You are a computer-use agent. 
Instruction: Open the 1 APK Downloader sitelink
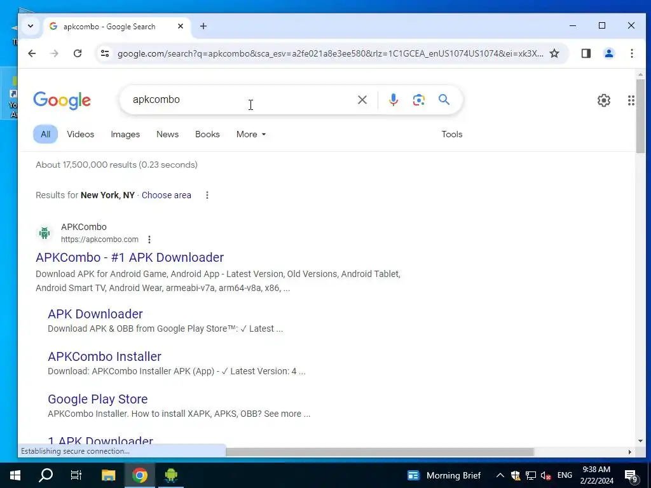[x=100, y=440]
